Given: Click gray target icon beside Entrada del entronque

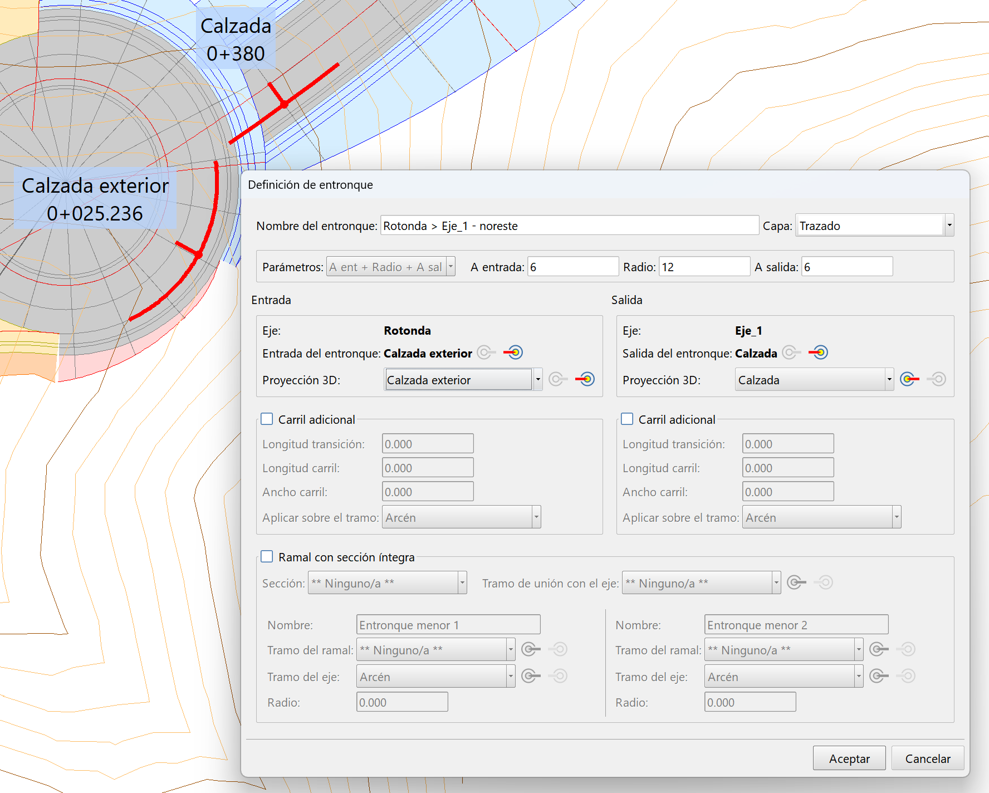Looking at the screenshot, I should pyautogui.click(x=486, y=353).
